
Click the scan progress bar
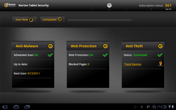click(100, 20)
